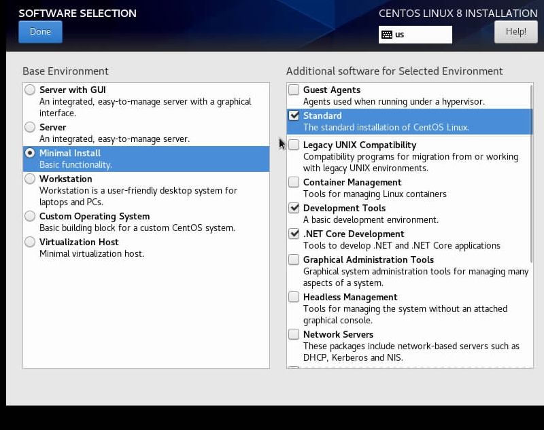
Task: Tick the Legacy UNIX Compatibility checkbox
Action: pyautogui.click(x=294, y=145)
